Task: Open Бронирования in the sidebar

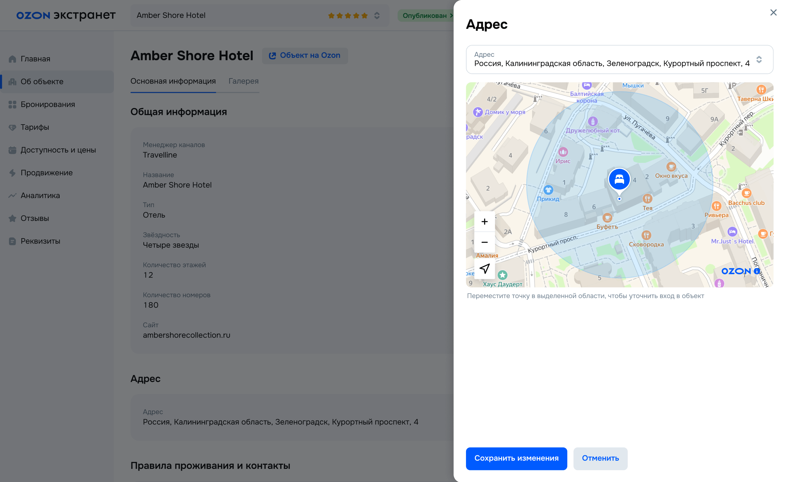Action: [x=48, y=104]
